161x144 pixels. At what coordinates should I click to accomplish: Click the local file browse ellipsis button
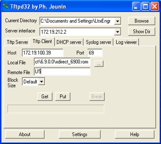[99, 63]
